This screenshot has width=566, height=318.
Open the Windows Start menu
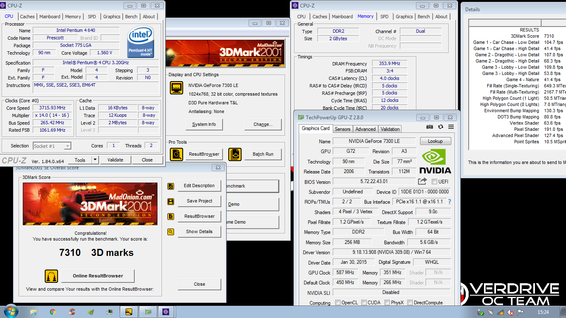coord(10,311)
